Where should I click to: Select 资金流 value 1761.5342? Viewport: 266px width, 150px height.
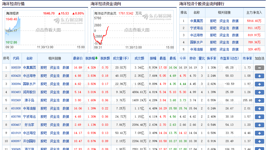(126, 13)
